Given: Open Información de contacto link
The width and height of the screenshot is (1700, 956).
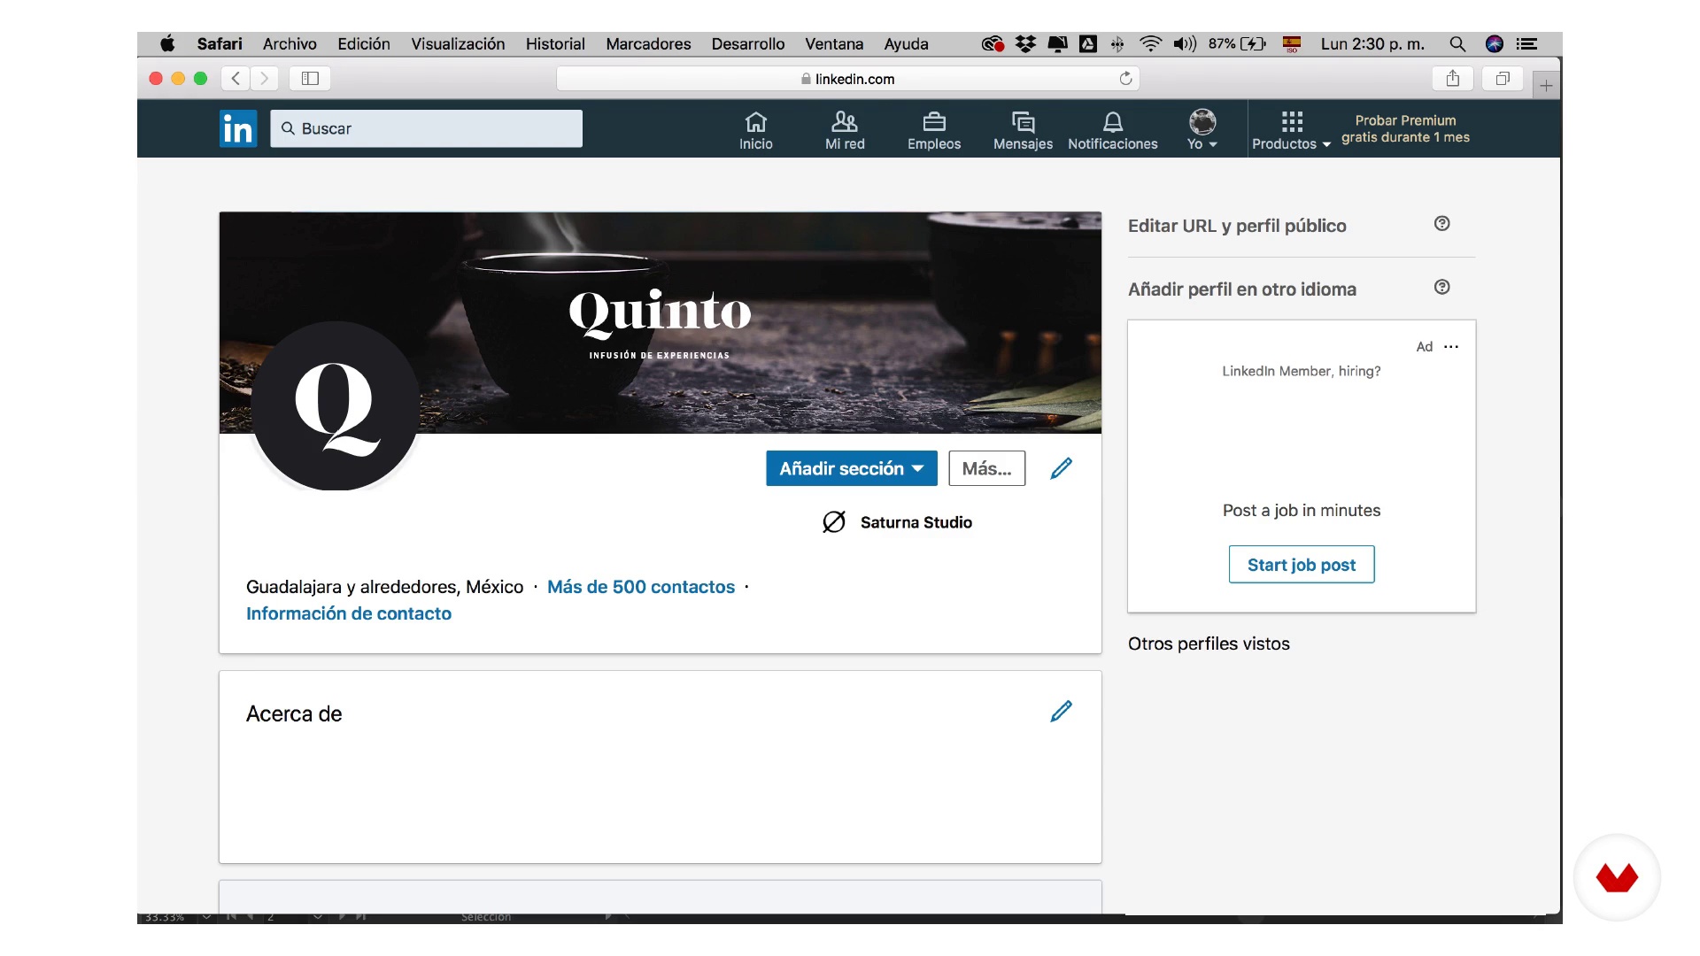Looking at the screenshot, I should pyautogui.click(x=349, y=613).
